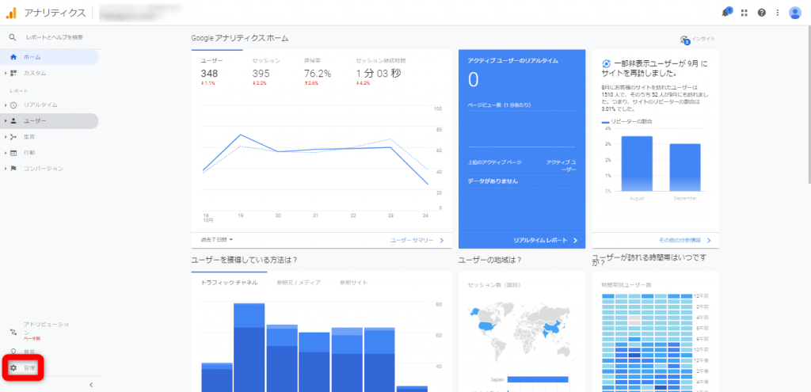Click the アナリティクス title text

55,13
